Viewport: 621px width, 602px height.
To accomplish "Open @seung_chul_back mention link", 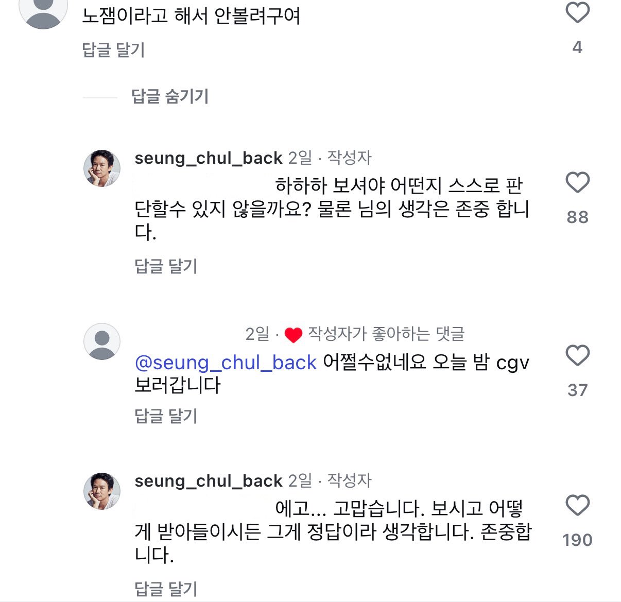I will click(x=226, y=363).
